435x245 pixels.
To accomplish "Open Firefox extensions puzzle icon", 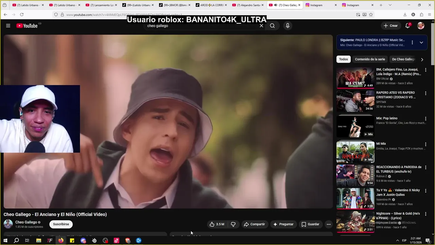I will tap(421, 15).
